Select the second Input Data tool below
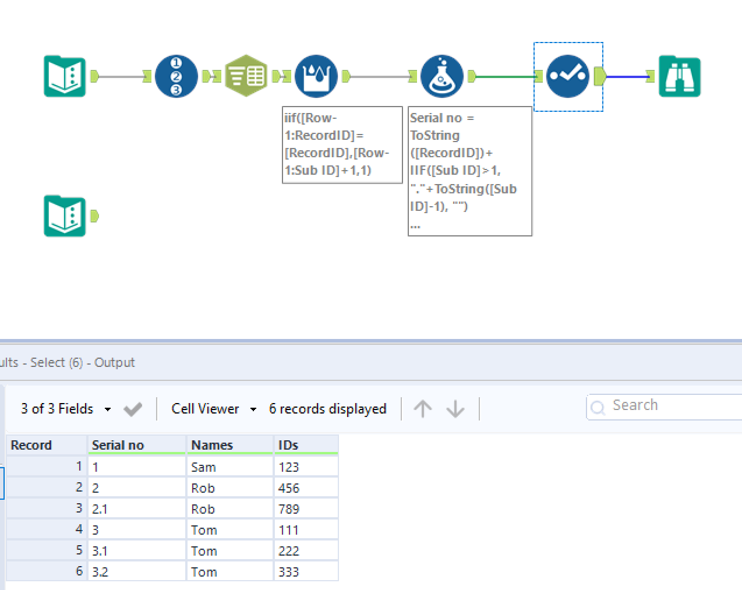The width and height of the screenshot is (742, 590). tap(64, 215)
